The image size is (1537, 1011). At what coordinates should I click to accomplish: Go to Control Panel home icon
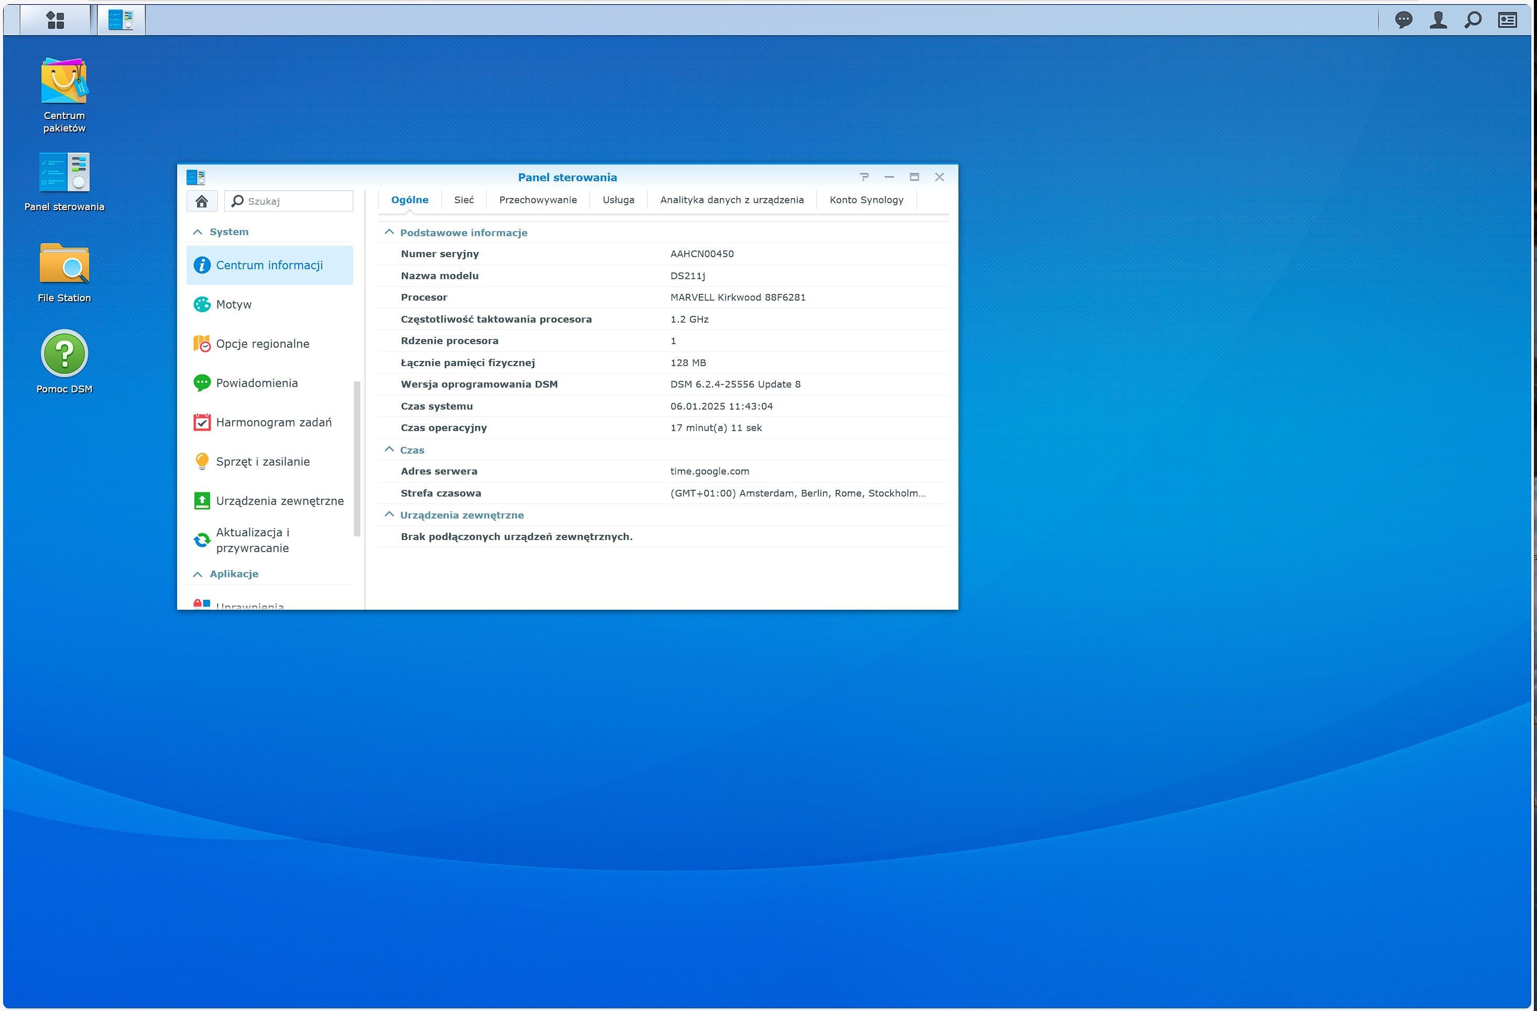(201, 202)
